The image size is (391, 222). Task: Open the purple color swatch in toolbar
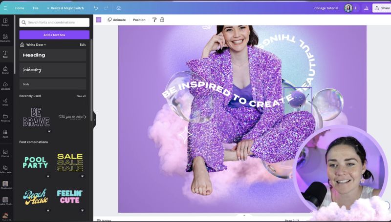tap(99, 20)
